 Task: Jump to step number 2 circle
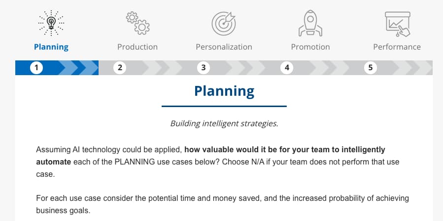tap(120, 68)
